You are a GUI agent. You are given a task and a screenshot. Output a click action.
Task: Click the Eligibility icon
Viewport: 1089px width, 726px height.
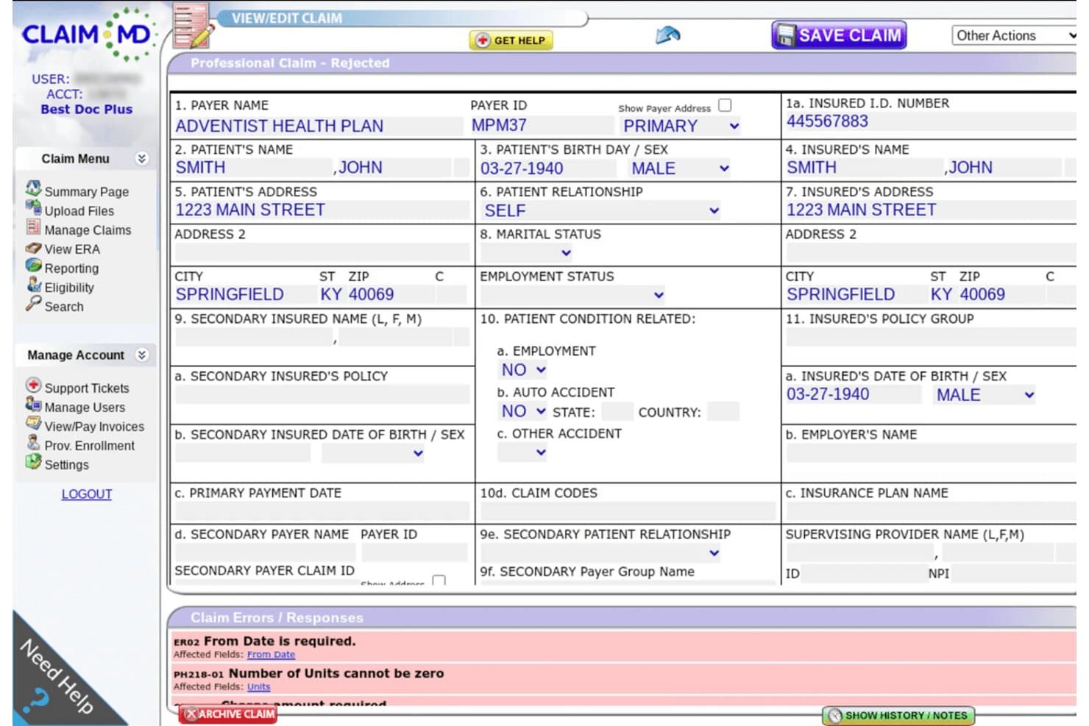click(33, 285)
